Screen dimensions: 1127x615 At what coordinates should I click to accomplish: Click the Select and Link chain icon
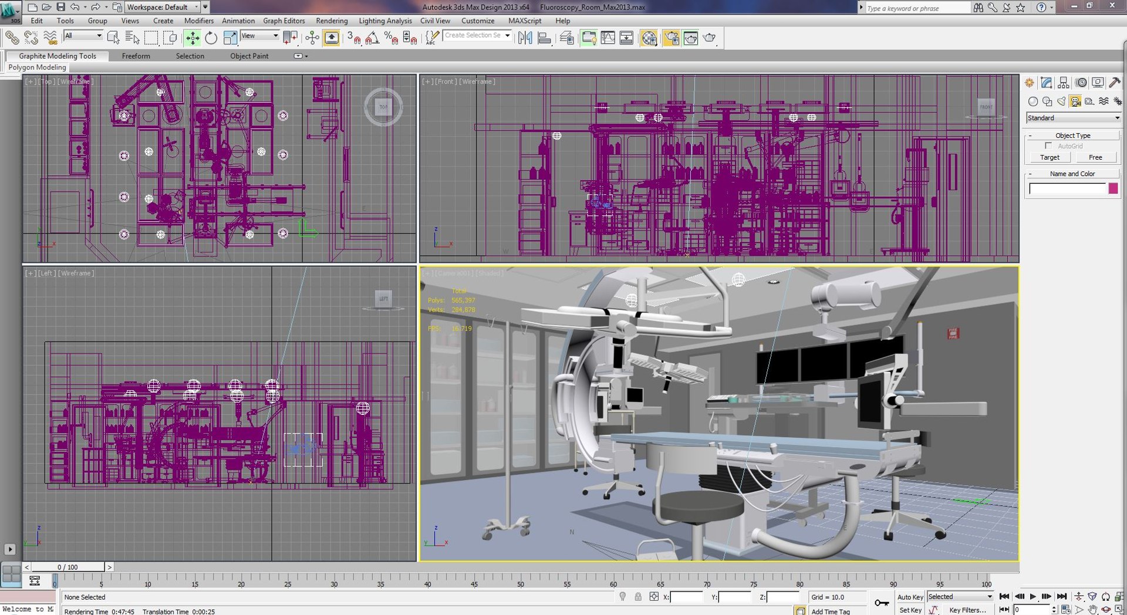coord(12,38)
